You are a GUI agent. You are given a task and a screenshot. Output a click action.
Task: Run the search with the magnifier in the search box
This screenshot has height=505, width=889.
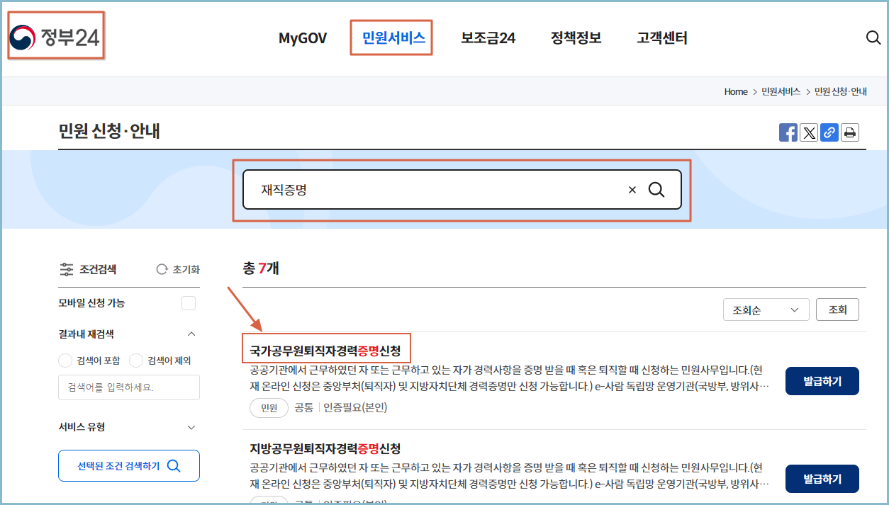656,189
